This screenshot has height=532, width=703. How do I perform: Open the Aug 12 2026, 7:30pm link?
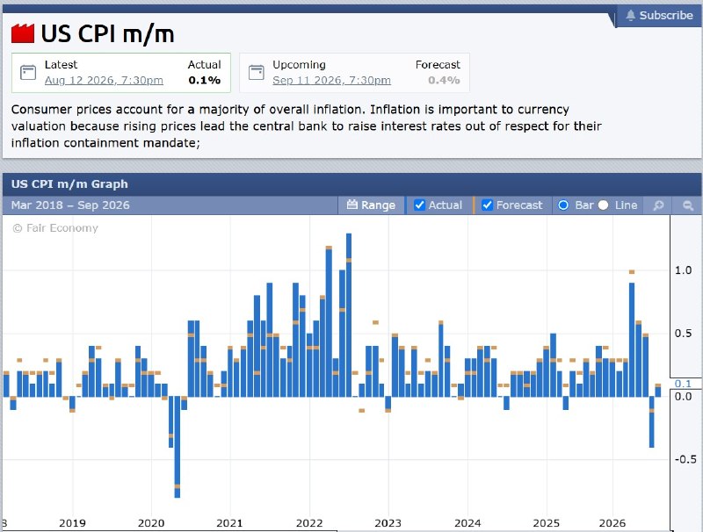point(104,80)
